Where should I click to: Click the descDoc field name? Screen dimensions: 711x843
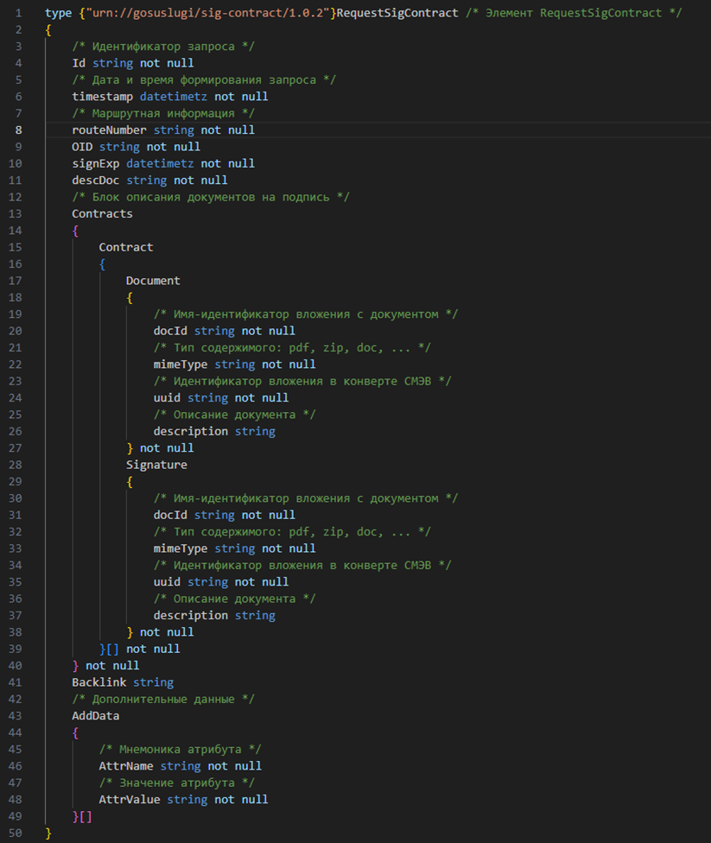[x=96, y=181]
